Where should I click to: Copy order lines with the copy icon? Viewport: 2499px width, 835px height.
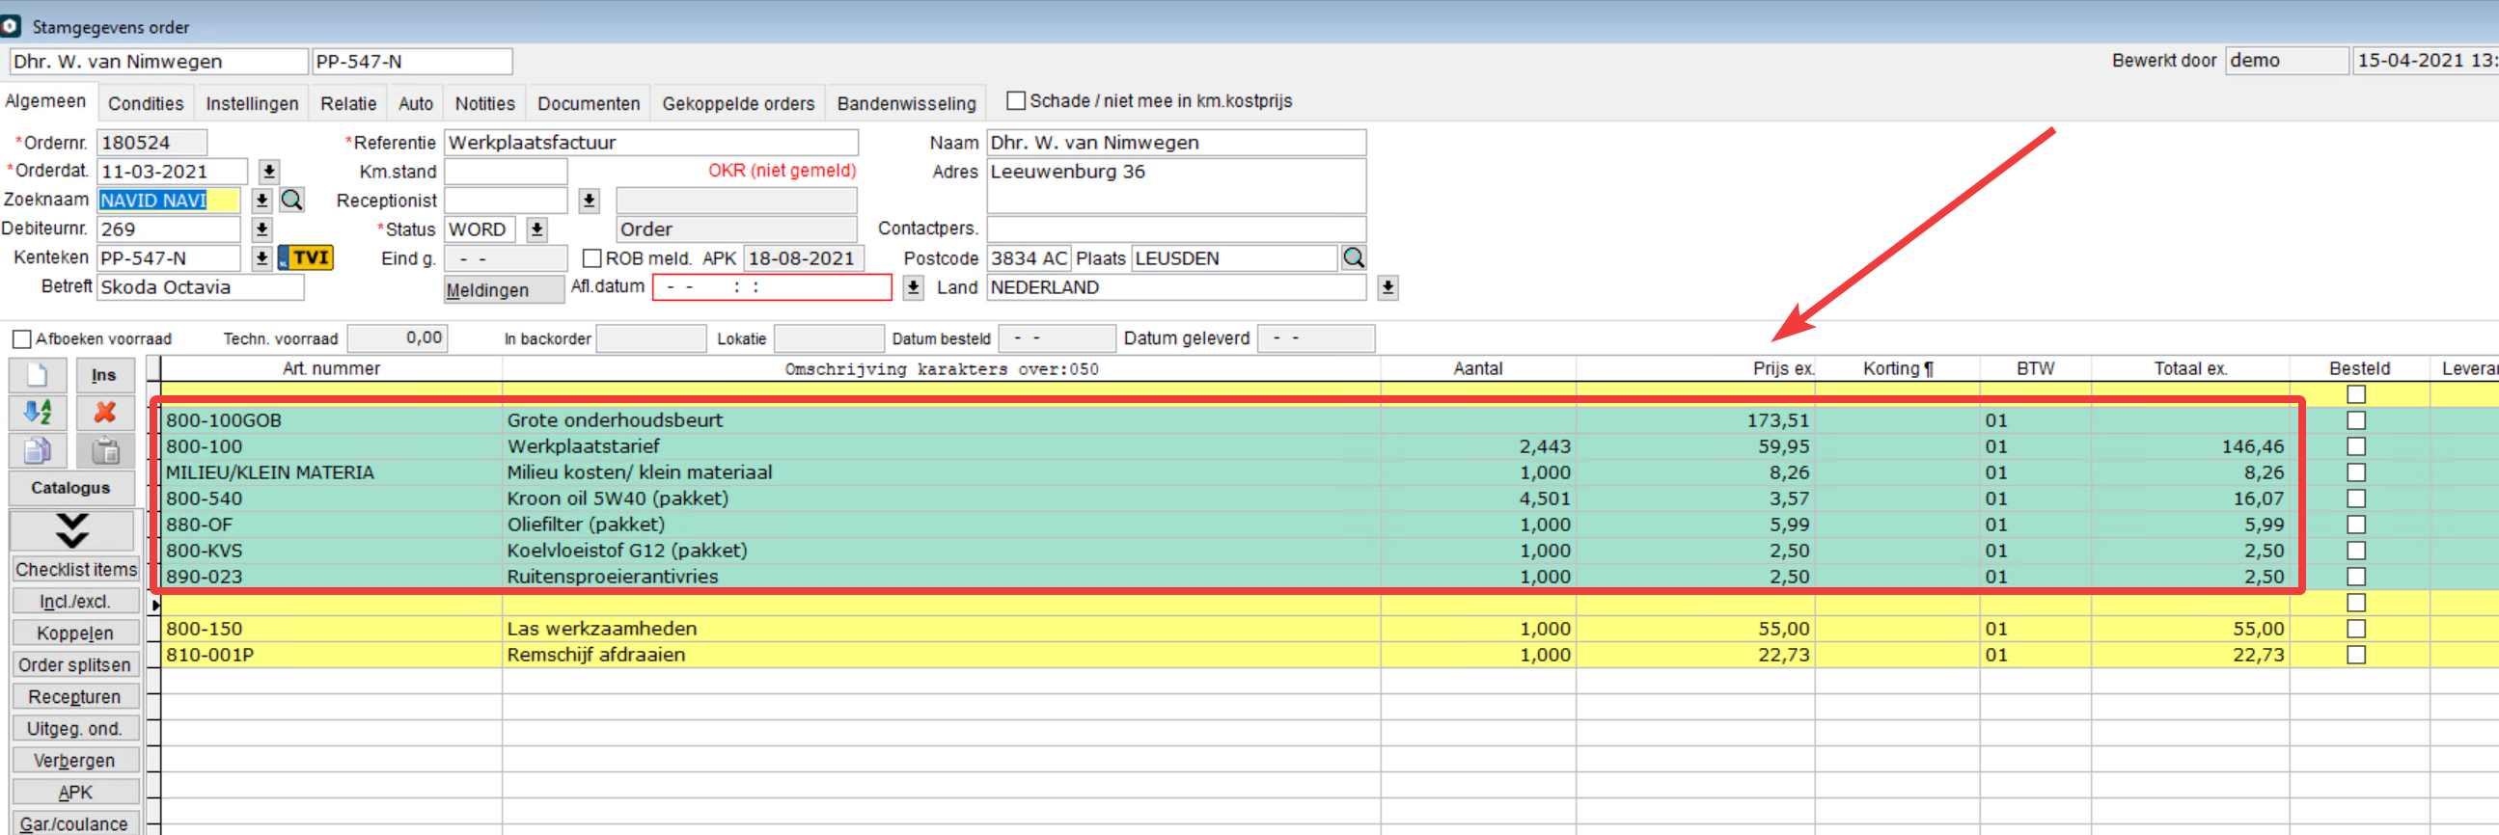(38, 450)
